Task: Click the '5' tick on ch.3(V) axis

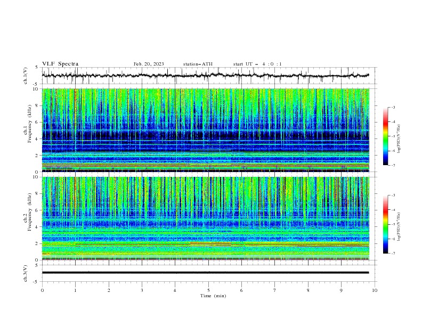Action: coord(37,265)
